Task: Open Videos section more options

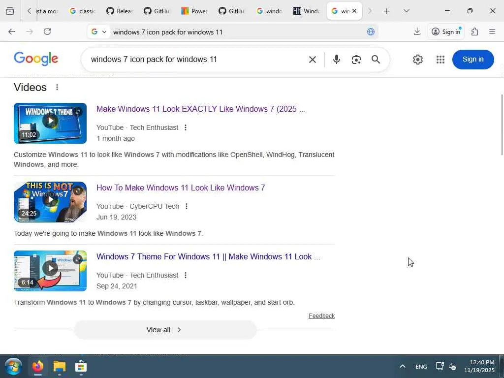Action: [x=57, y=87]
